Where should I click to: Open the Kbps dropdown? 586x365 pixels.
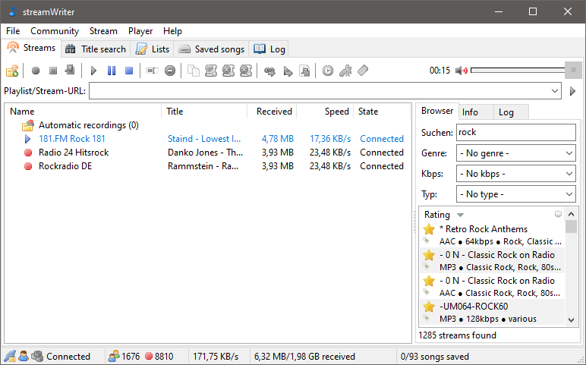click(x=515, y=174)
